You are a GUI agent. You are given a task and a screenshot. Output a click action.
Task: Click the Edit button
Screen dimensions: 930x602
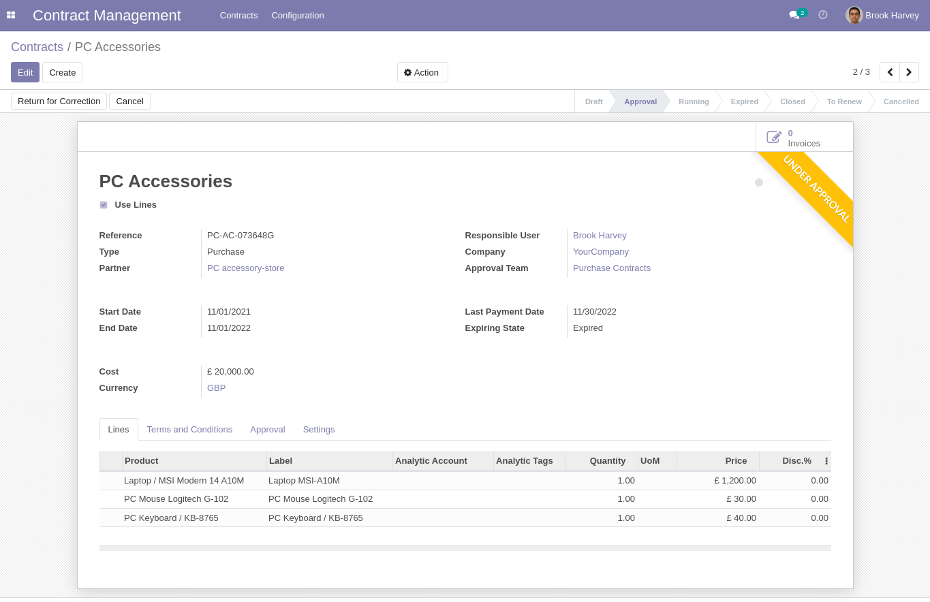pyautogui.click(x=25, y=72)
